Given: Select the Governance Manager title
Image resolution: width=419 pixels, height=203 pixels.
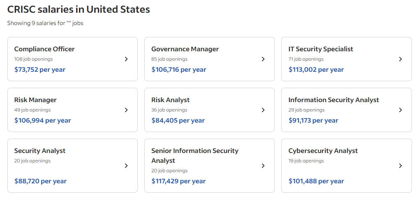Looking at the screenshot, I should click(x=185, y=49).
